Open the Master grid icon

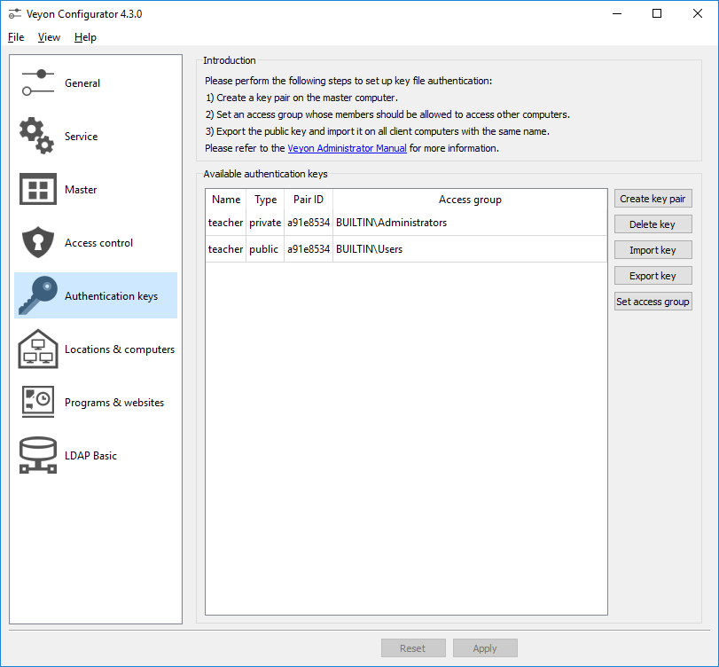point(38,190)
